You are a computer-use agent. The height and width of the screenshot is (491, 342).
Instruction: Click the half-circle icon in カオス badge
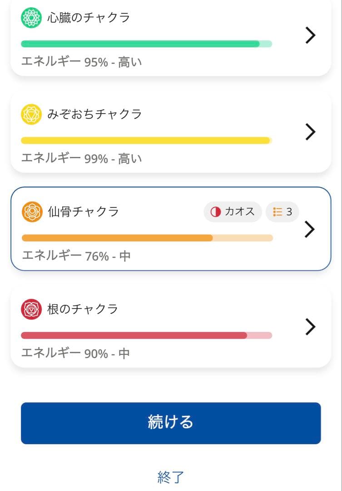coord(215,212)
